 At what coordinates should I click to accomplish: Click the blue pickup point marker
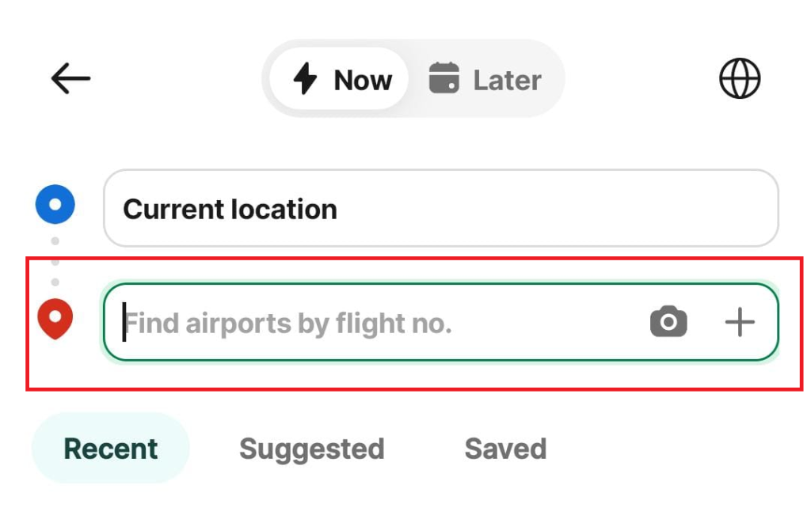coord(55,204)
